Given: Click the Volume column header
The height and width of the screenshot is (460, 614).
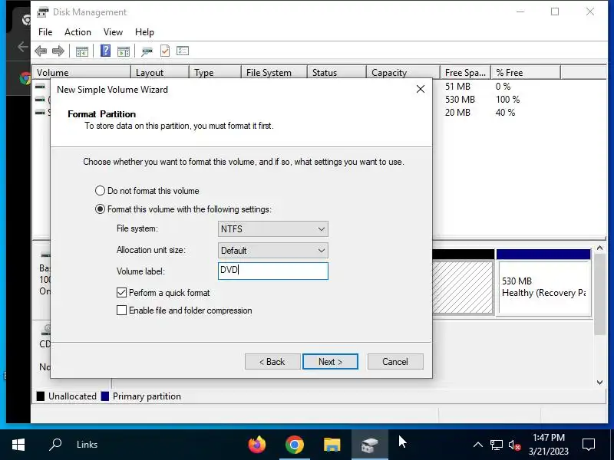Looking at the screenshot, I should point(81,72).
